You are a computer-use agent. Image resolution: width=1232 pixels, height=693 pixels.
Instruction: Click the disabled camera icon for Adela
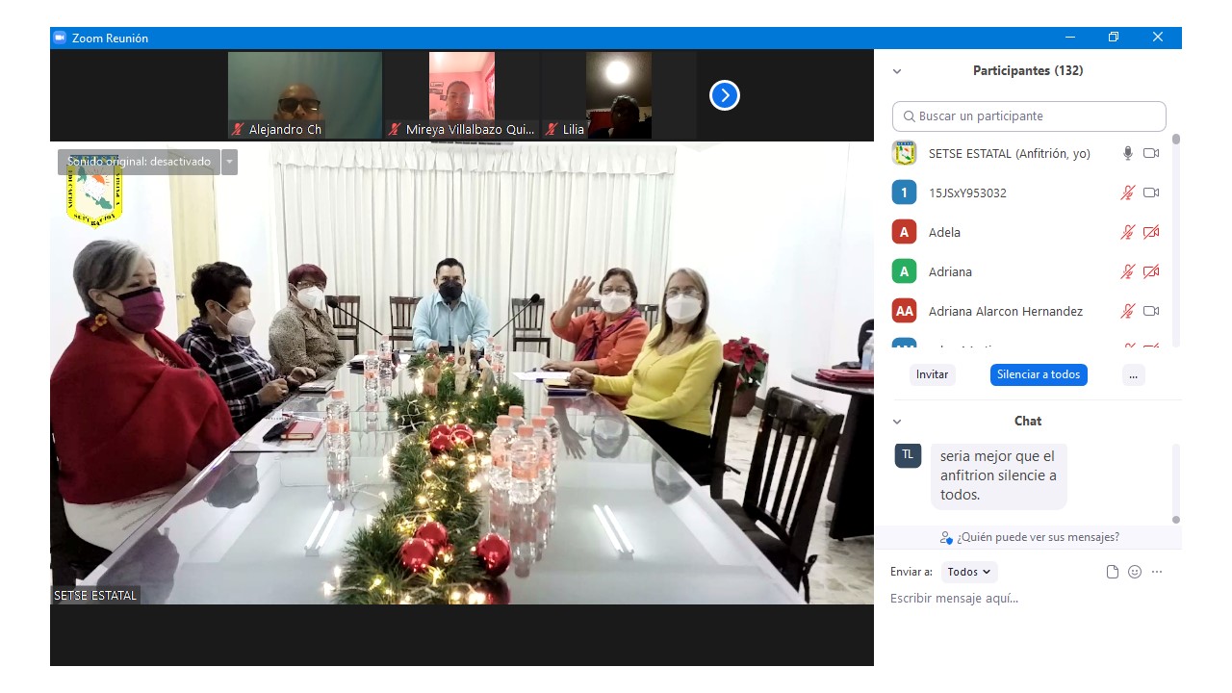tap(1150, 232)
